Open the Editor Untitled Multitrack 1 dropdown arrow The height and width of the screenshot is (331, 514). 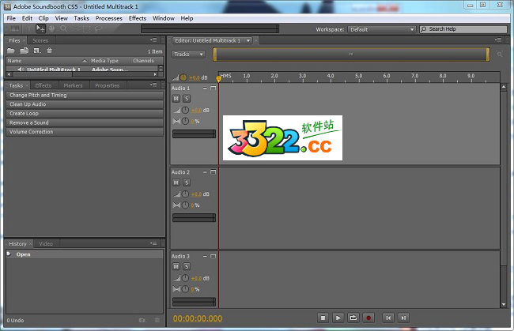click(248, 40)
